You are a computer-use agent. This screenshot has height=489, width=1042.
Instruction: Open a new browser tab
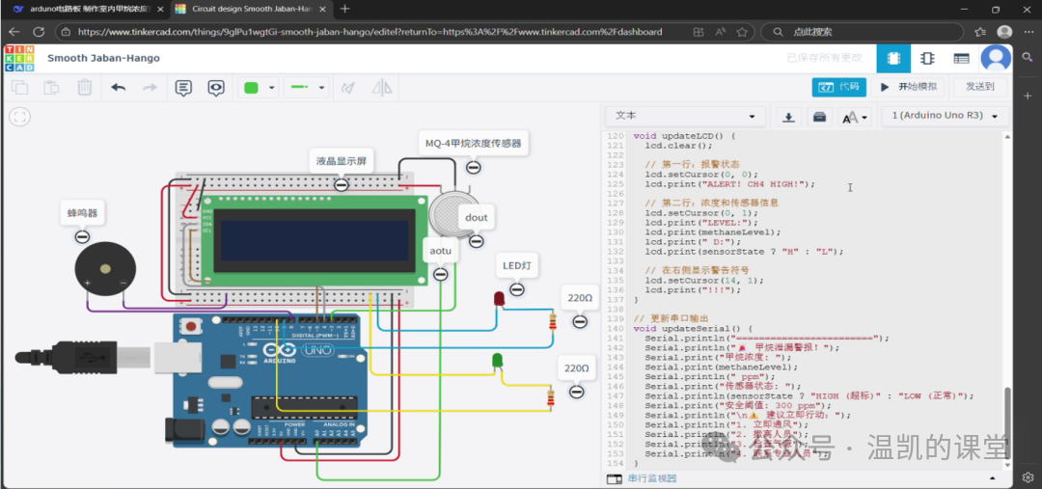click(x=344, y=10)
